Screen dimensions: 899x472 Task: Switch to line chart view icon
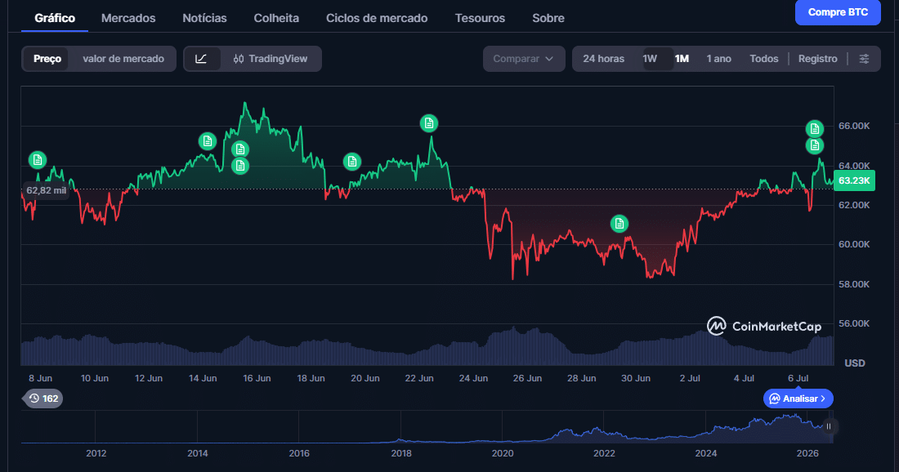201,59
